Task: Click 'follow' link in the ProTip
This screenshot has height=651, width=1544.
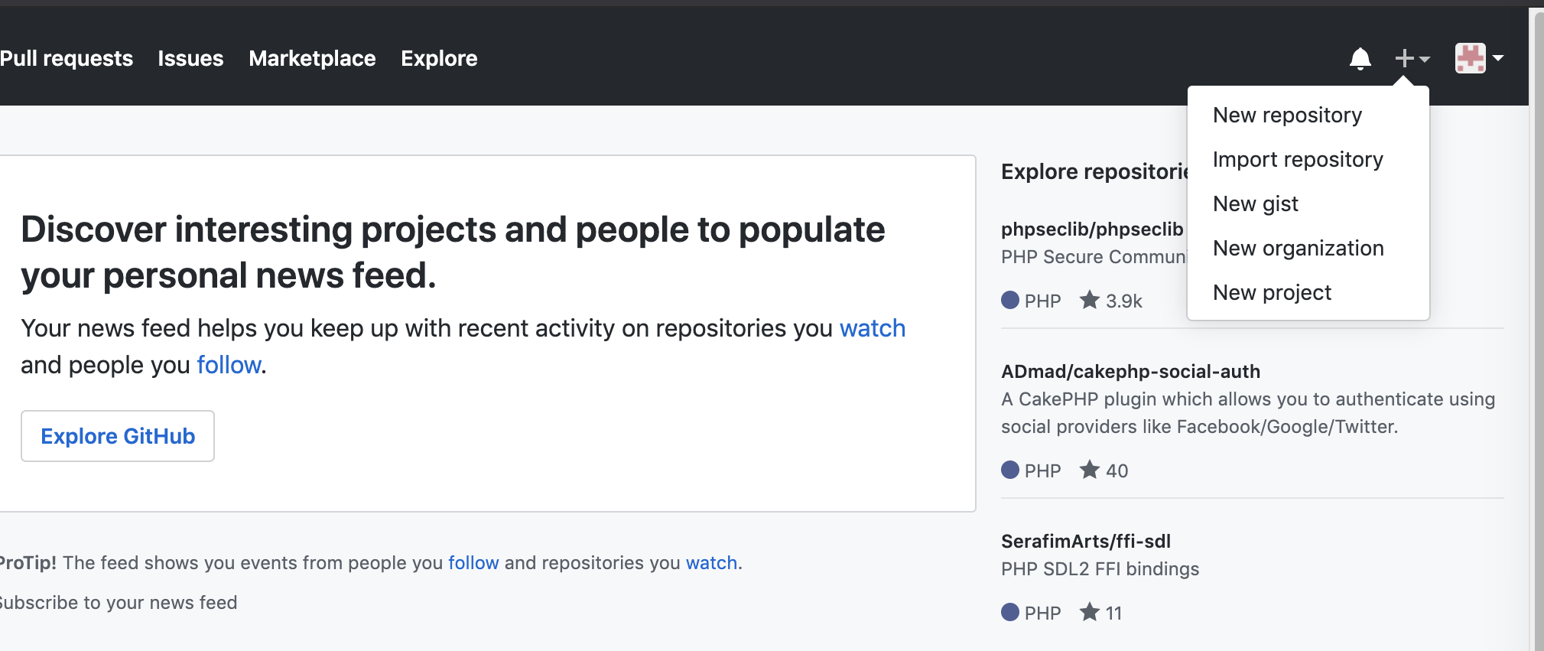Action: [473, 563]
